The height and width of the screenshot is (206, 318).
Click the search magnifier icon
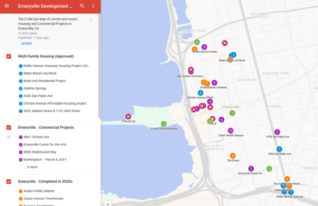pyautogui.click(x=82, y=6)
